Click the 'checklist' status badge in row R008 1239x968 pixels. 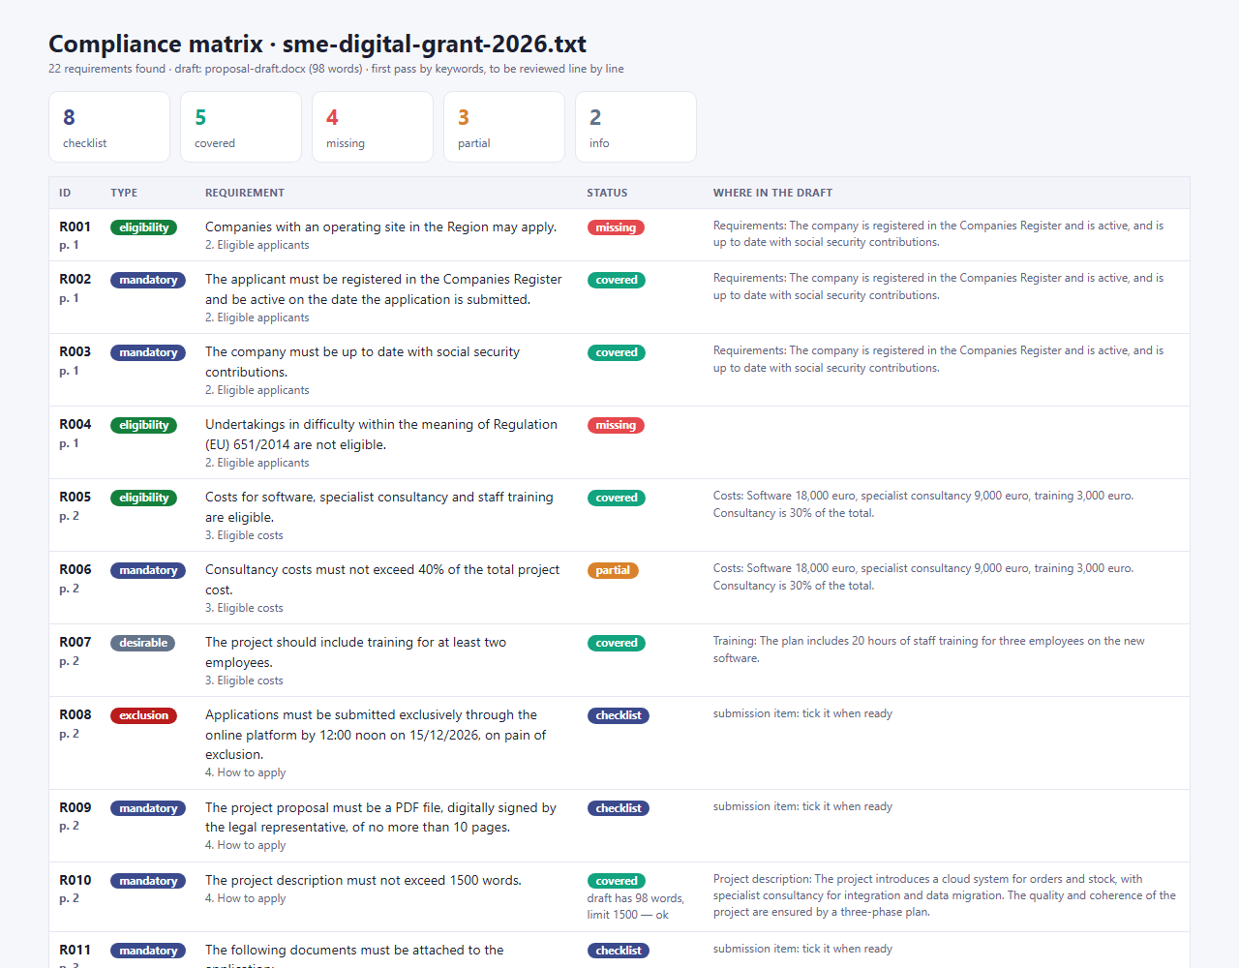click(619, 715)
